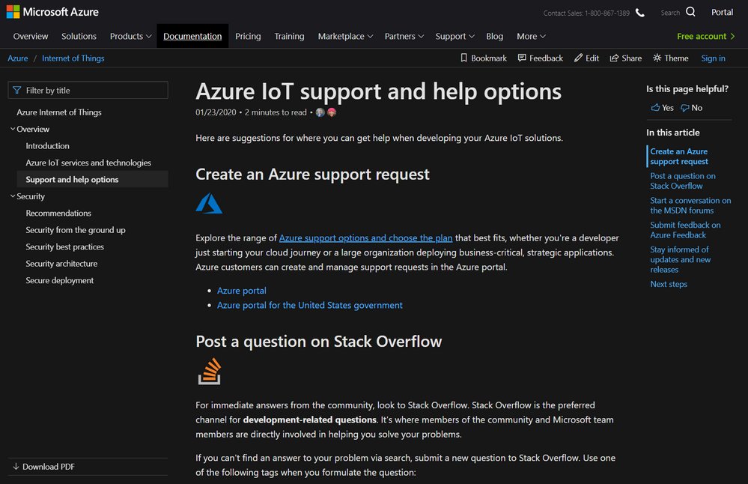
Task: Expand the Products dropdown
Action: 131,36
